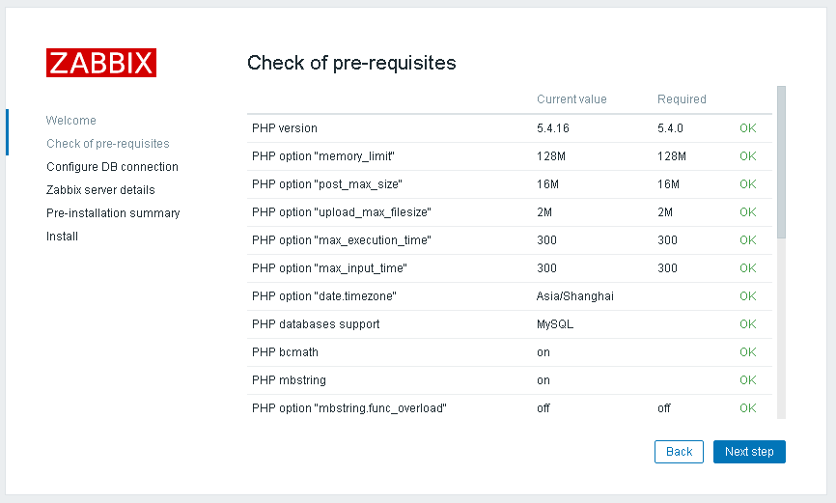Click the PHP version row label
836x503 pixels.
click(285, 128)
